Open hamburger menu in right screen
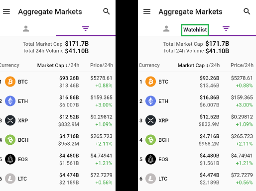The width and height of the screenshot is (256, 191). click(x=147, y=11)
